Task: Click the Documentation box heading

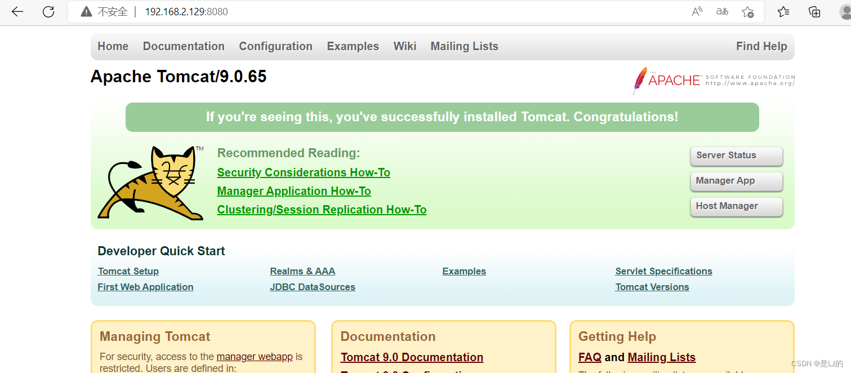Action: point(388,336)
